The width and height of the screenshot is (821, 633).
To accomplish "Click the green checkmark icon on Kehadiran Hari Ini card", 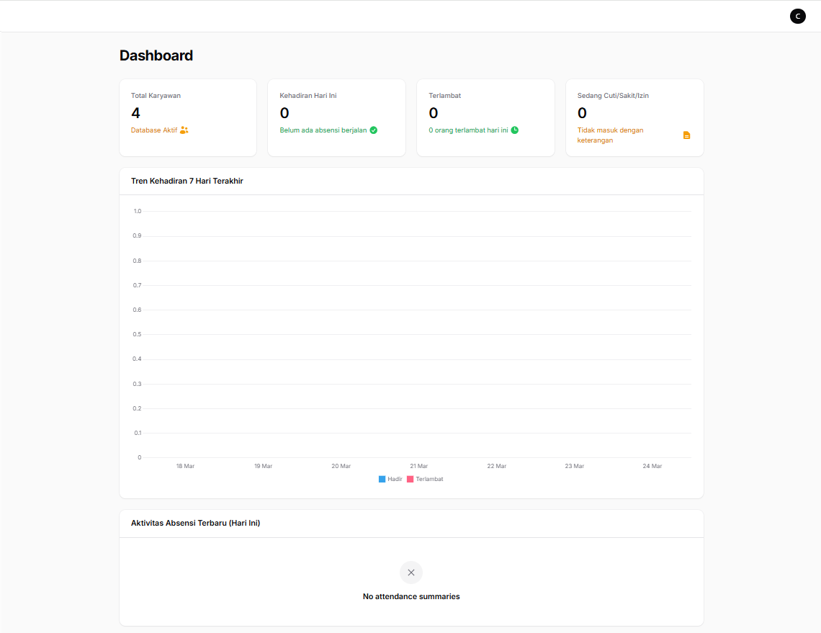I will tap(373, 130).
